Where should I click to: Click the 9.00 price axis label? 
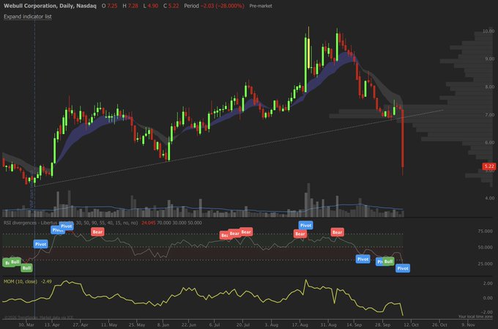[x=489, y=59]
